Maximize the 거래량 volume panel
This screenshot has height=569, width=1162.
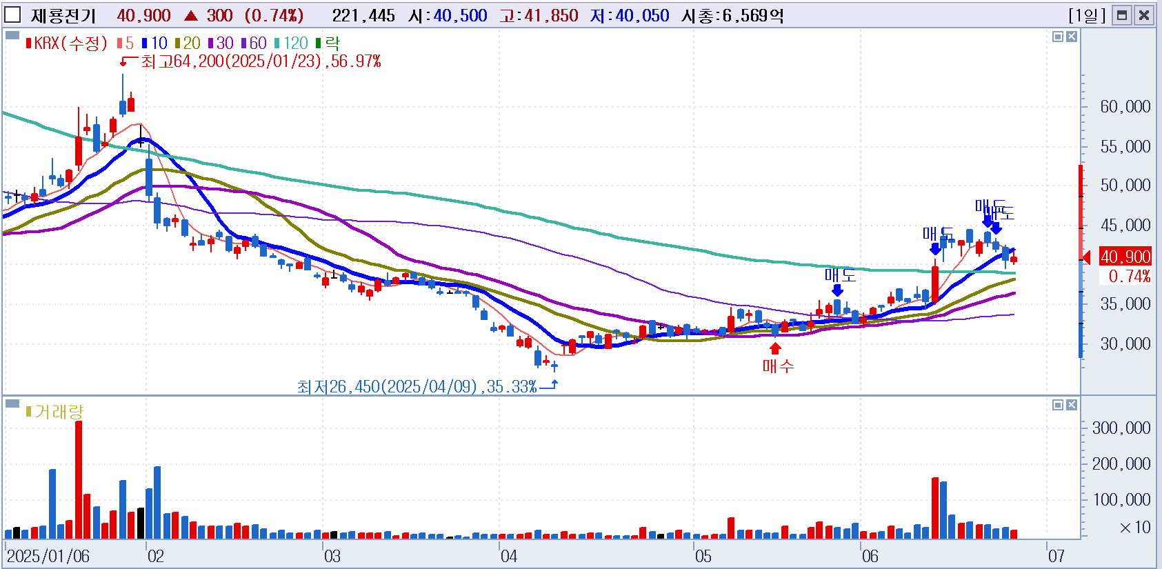[x=1058, y=405]
